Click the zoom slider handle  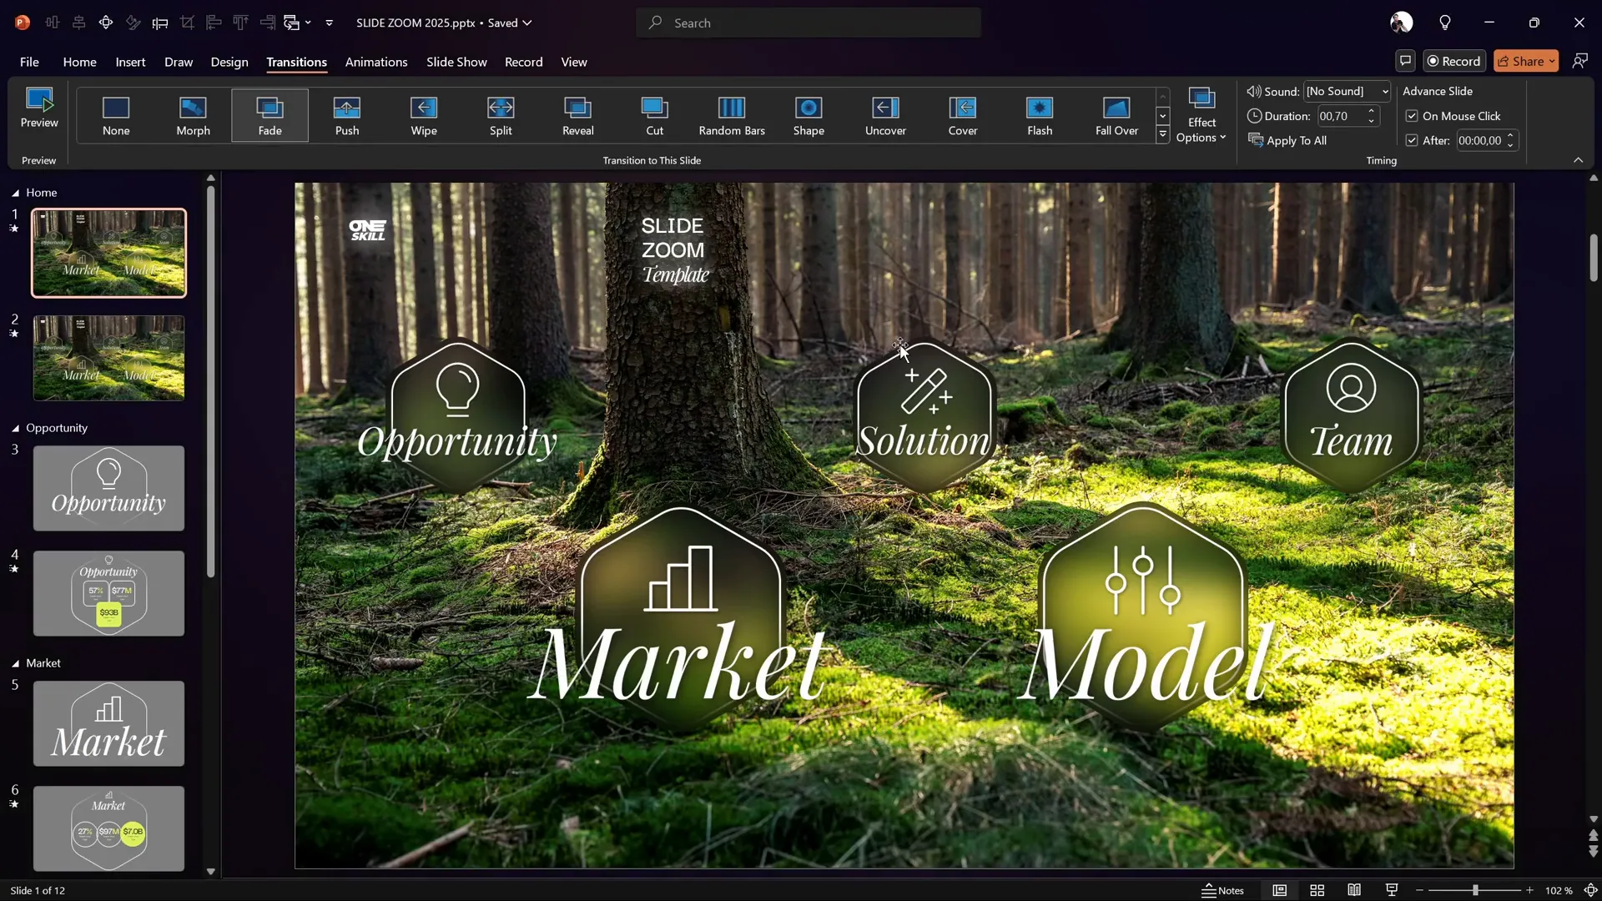click(x=1475, y=890)
